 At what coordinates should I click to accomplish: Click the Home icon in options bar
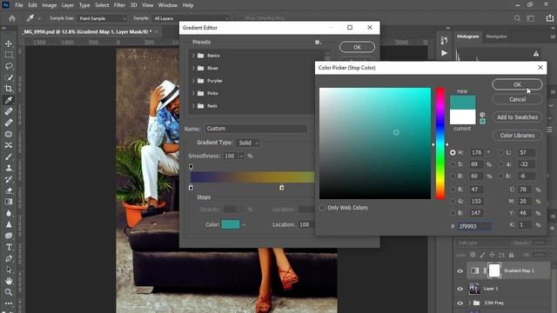(x=12, y=18)
